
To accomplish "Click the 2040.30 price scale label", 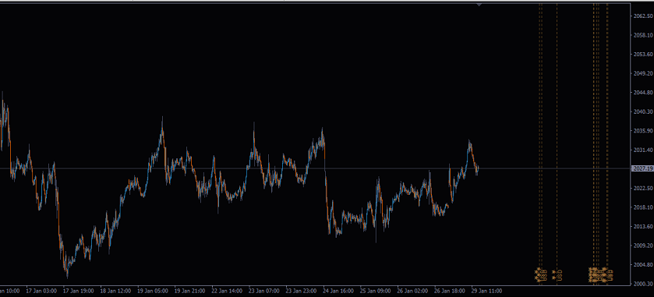I will tap(643, 111).
